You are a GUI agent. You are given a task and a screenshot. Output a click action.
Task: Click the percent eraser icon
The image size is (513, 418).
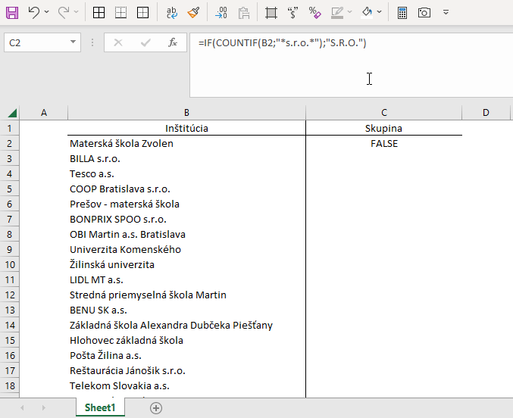(x=314, y=13)
